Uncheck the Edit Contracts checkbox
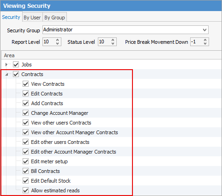 (x=25, y=94)
